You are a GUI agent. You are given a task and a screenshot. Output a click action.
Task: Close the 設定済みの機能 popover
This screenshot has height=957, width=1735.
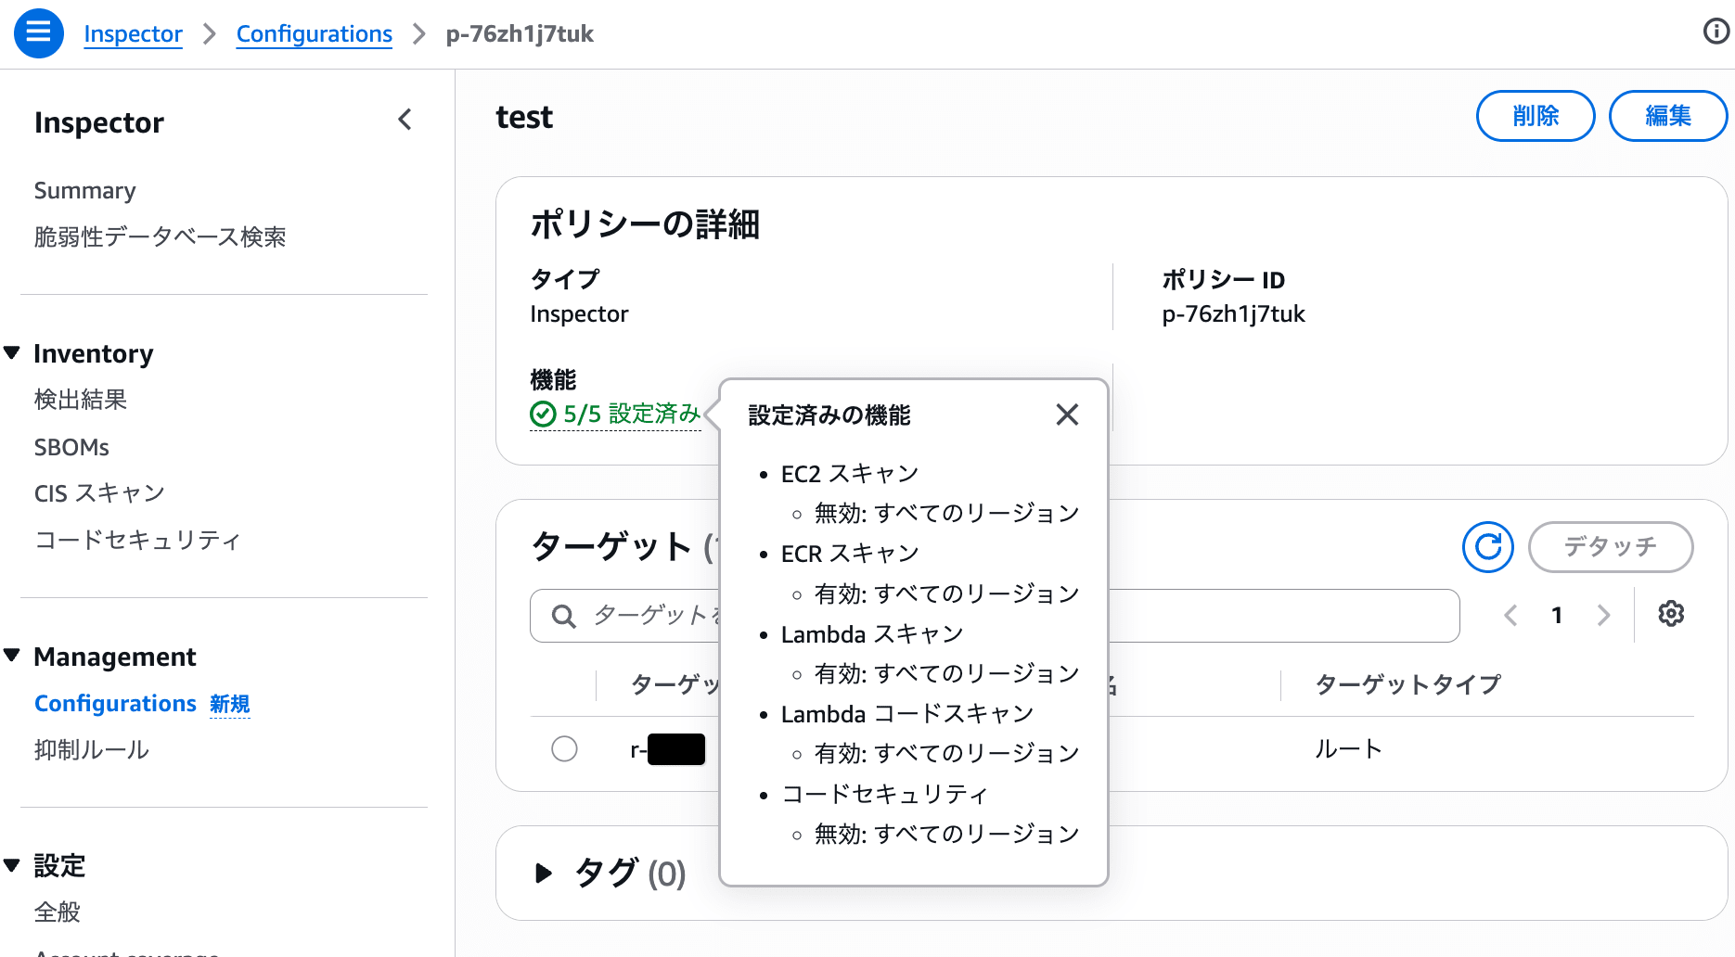coord(1067,415)
